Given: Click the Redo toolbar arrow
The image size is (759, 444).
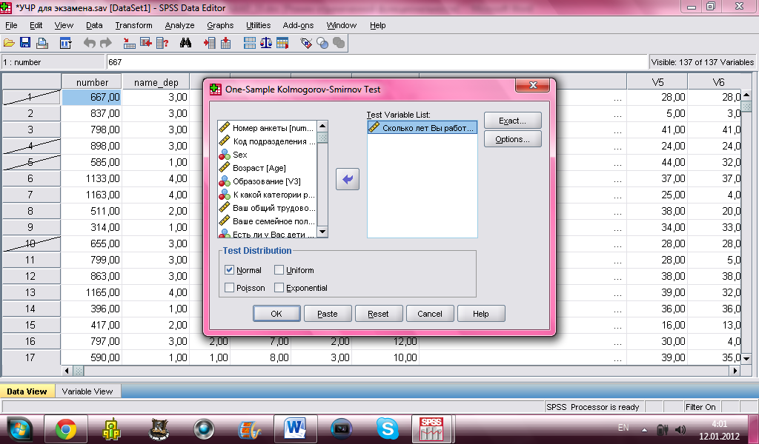Looking at the screenshot, I should pos(105,44).
